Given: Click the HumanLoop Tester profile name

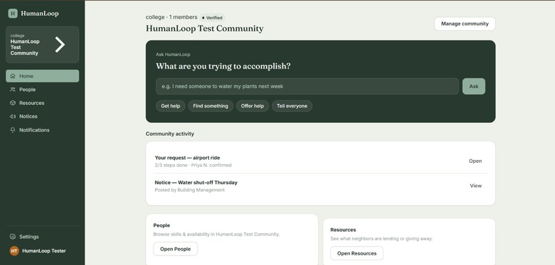Looking at the screenshot, I should point(44,251).
